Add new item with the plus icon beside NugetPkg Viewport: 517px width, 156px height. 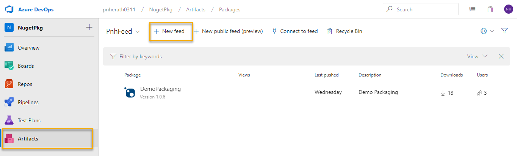[x=89, y=27]
